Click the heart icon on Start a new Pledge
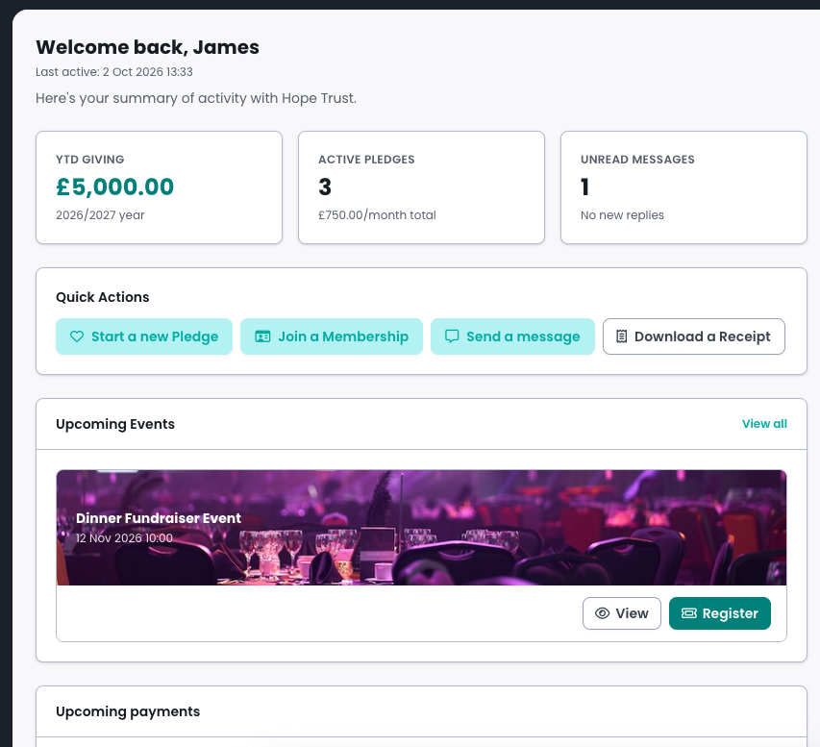 pyautogui.click(x=77, y=336)
